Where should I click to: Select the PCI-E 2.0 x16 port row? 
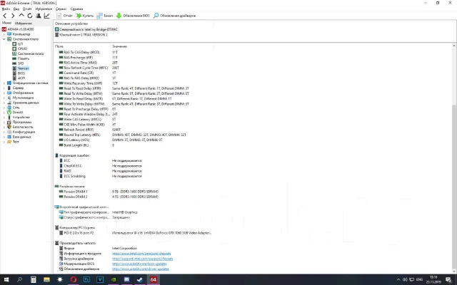(135, 233)
